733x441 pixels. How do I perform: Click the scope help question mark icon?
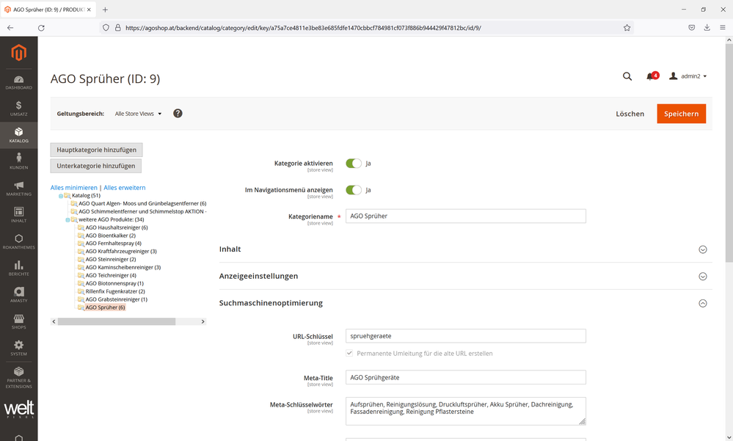pyautogui.click(x=178, y=114)
